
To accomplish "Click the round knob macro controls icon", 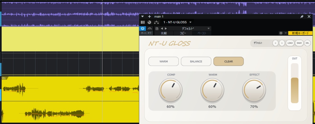I will (149, 22).
